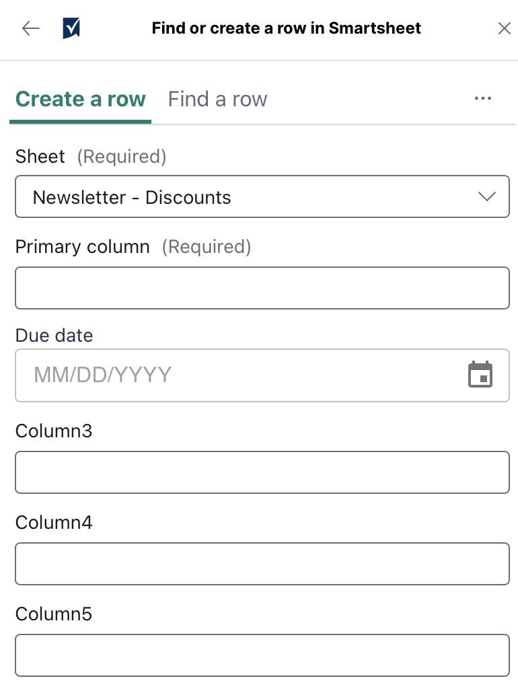Click the MM/DD/YYYY due date field
Screen dimensions: 518x693
point(262,375)
